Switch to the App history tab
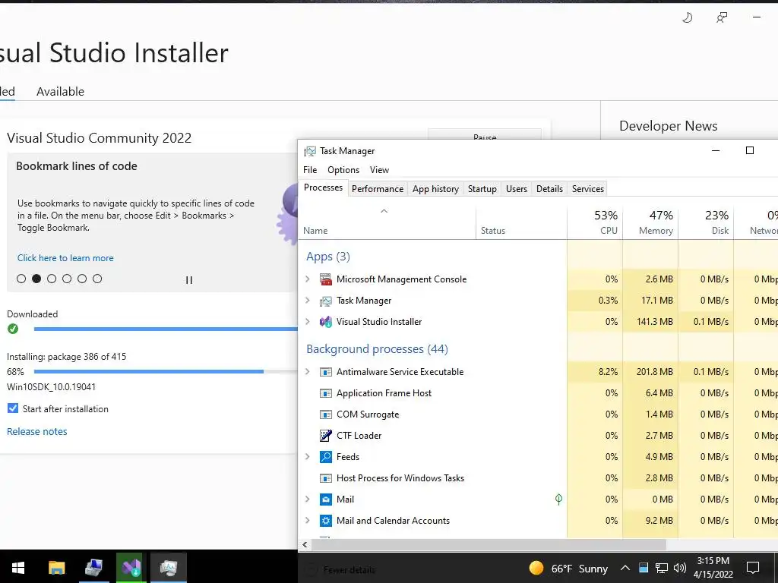The height and width of the screenshot is (583, 778). [x=435, y=189]
